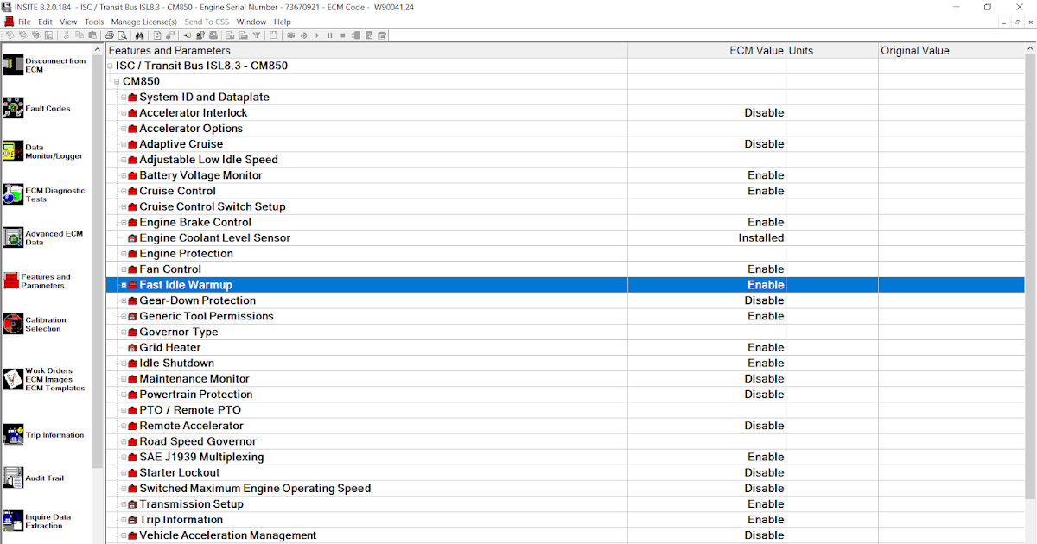Expand Vehicle Acceleration Management

[124, 535]
